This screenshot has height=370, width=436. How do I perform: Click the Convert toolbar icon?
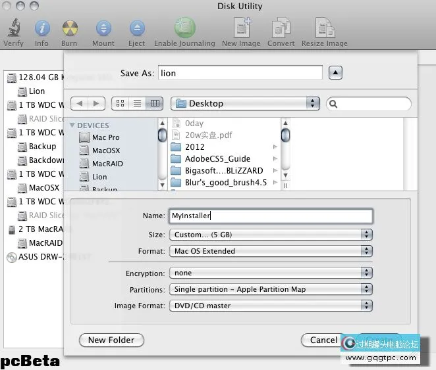coord(281,29)
